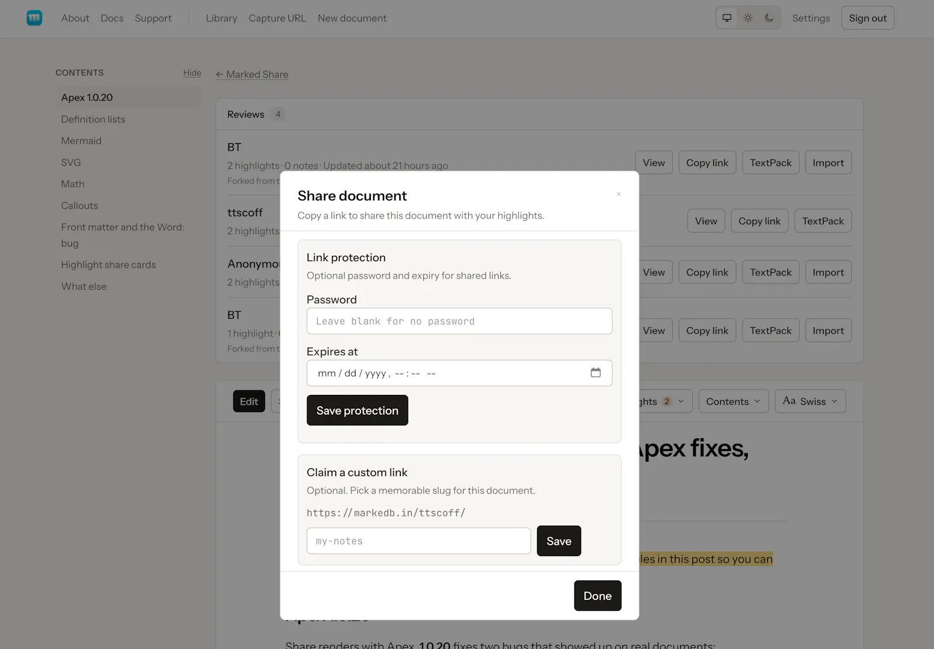View the ttscoff review
The image size is (934, 649).
[706, 221]
